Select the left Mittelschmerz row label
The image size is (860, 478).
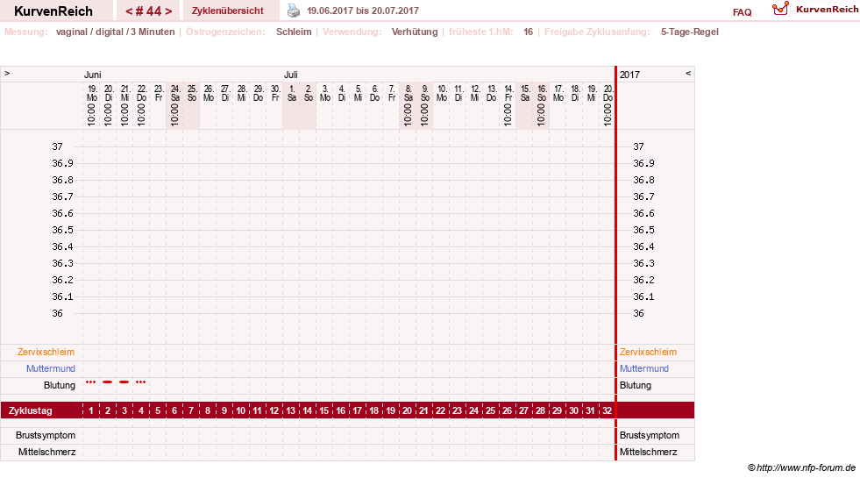pos(46,452)
